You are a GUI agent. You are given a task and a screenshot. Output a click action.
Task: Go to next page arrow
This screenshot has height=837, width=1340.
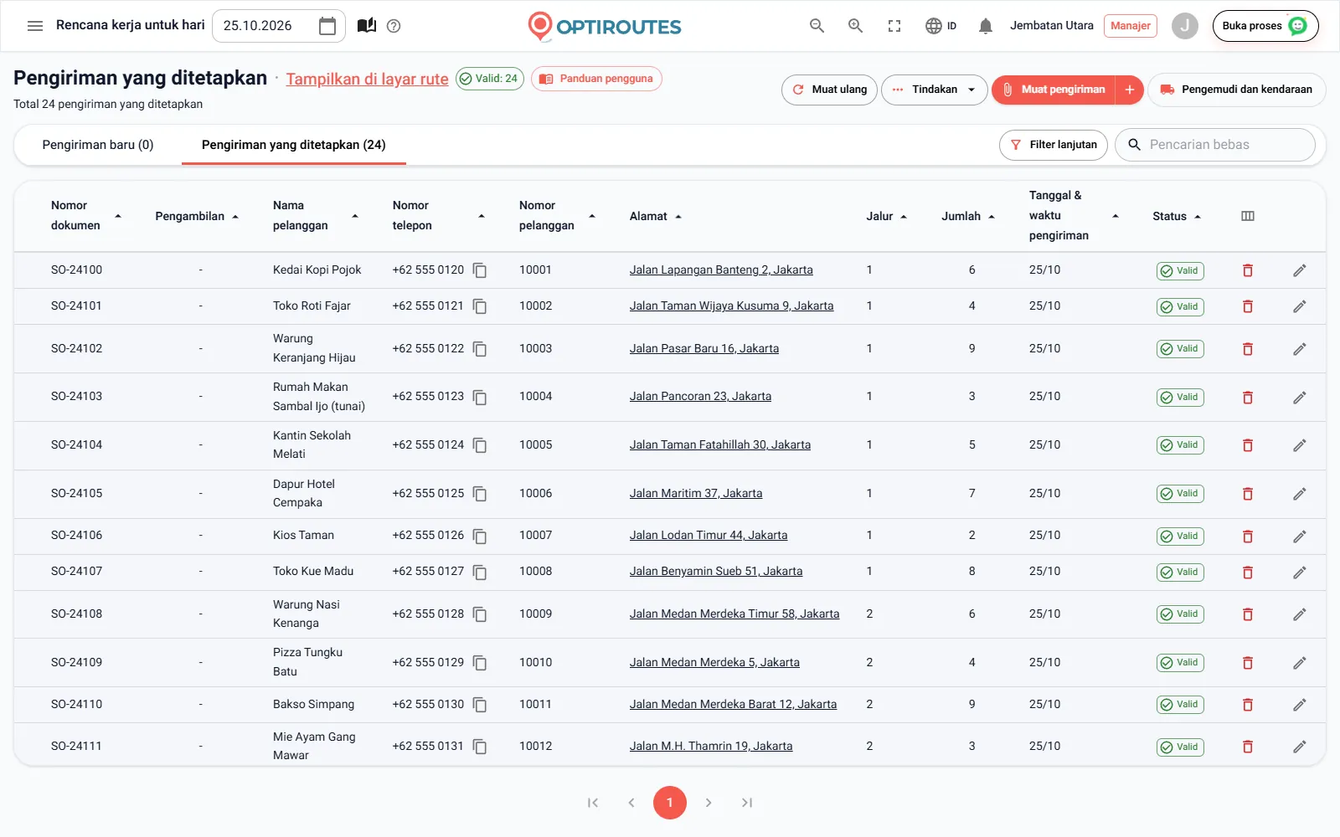(x=709, y=803)
